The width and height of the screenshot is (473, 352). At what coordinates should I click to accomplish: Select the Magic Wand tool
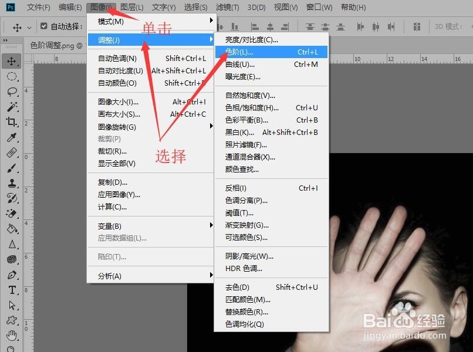(12, 107)
